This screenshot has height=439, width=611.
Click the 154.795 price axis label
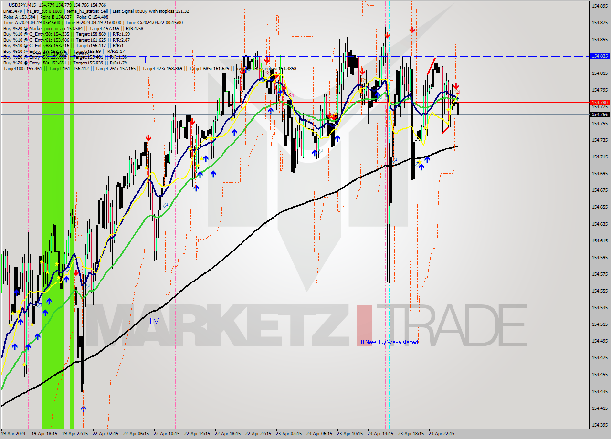pos(600,90)
